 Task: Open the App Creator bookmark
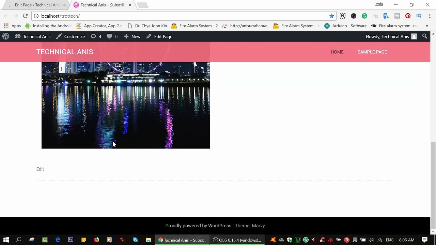pos(99,26)
